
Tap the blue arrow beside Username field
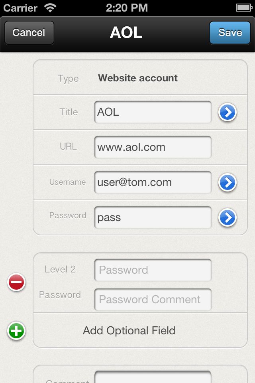click(228, 183)
